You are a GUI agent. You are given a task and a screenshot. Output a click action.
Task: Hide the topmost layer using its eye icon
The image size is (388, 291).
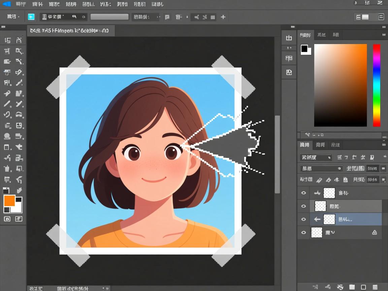[303, 193]
